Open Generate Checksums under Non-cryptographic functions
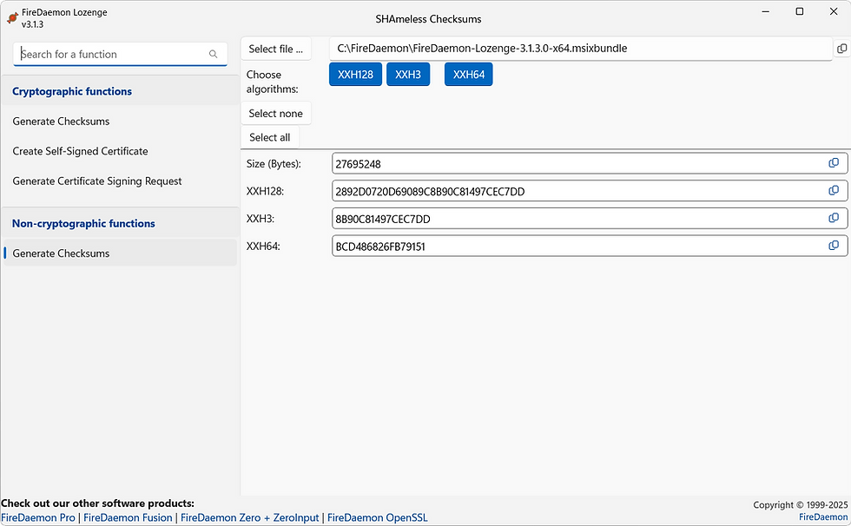Viewport: 851px width, 526px height. (x=61, y=253)
